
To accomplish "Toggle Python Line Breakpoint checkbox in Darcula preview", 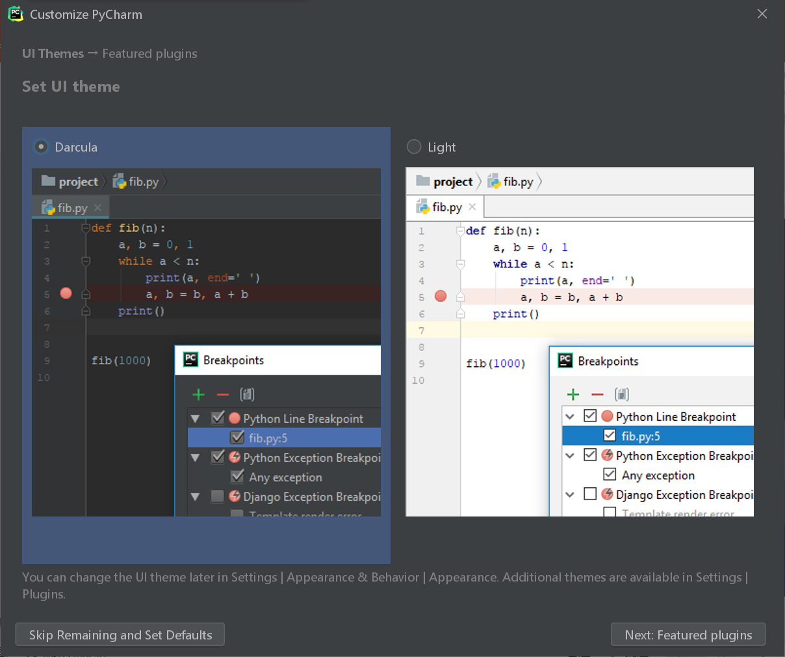I will click(218, 418).
